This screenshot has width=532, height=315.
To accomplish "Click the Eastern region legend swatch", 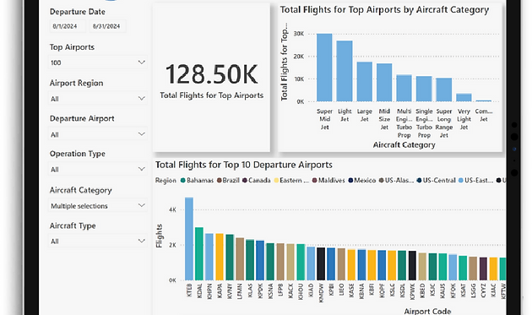I will [x=276, y=180].
